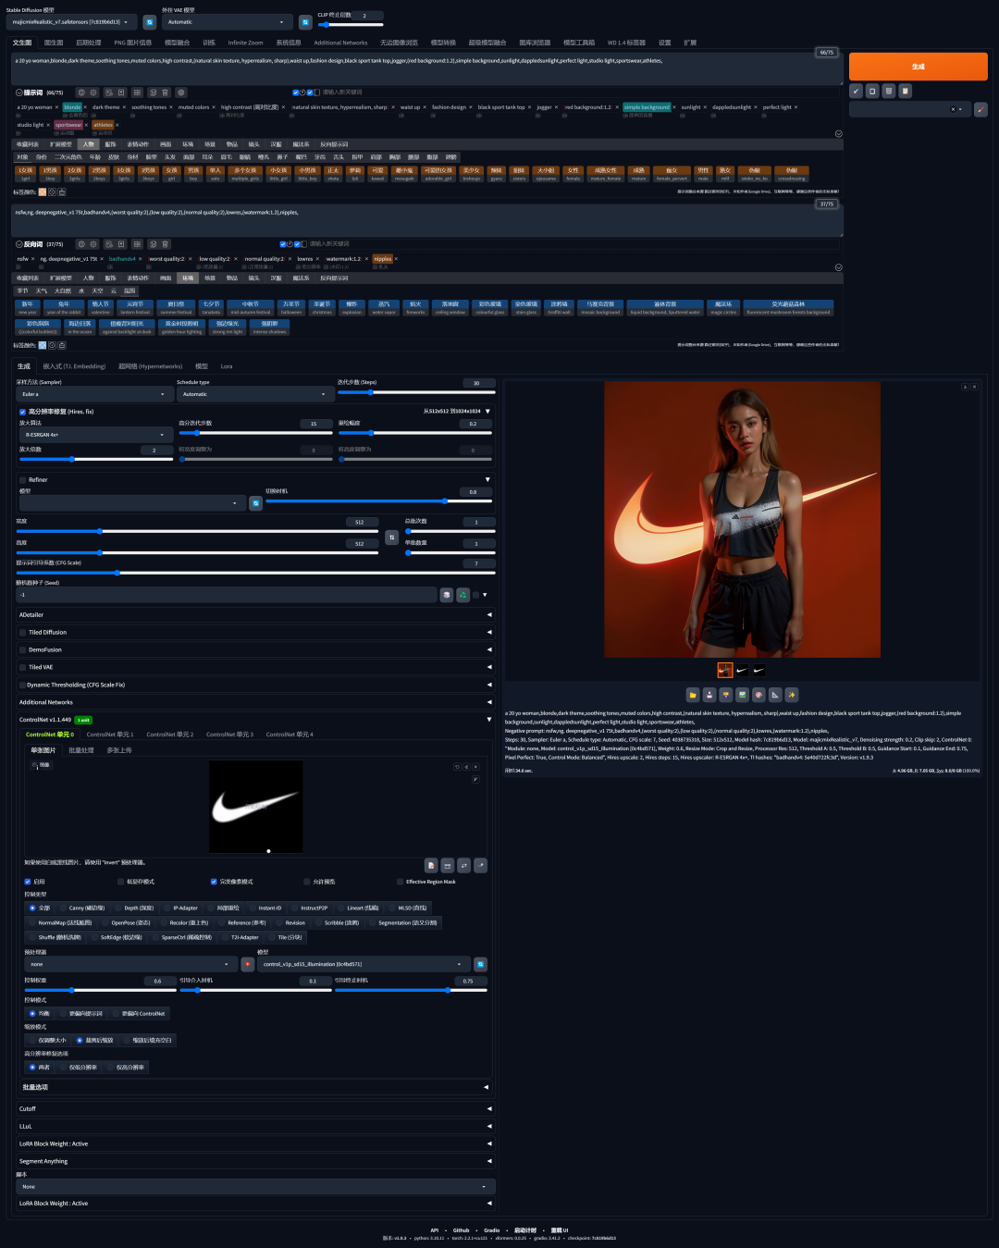Click the refresh icon beside the Refiner model dropdown
Viewport: 999px width, 1248px height.
click(x=256, y=503)
